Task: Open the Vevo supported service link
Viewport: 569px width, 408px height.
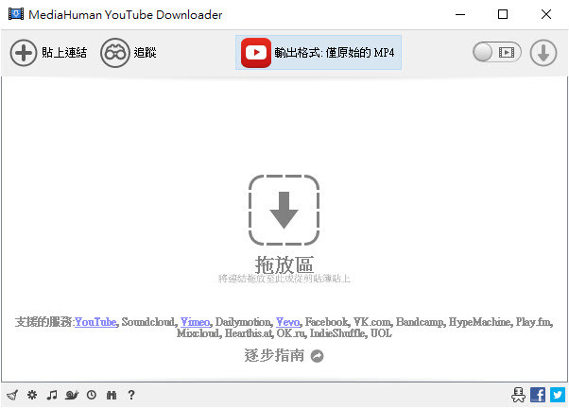Action: coord(288,322)
